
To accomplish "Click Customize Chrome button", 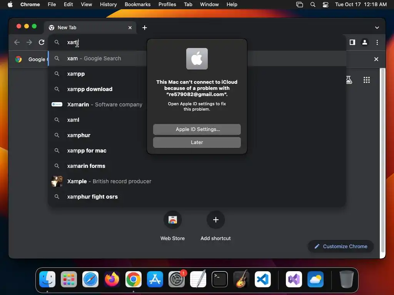I will 341,246.
